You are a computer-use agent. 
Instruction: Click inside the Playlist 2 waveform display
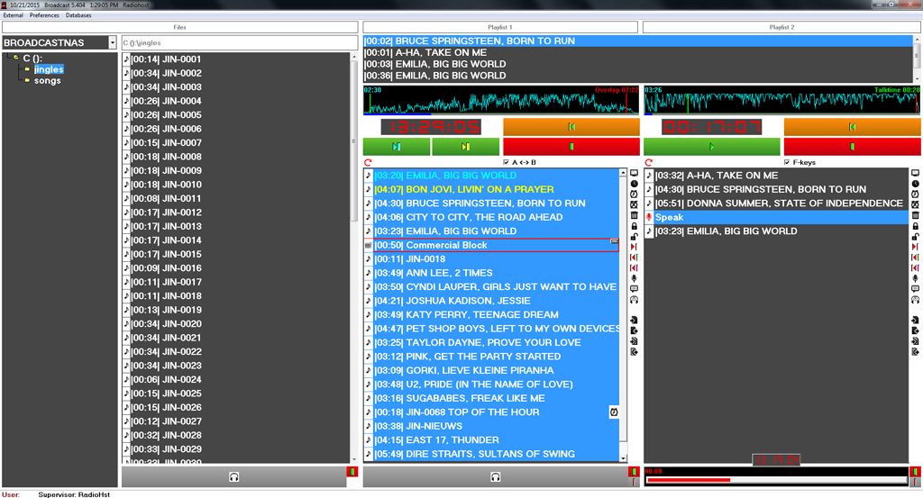(x=782, y=100)
